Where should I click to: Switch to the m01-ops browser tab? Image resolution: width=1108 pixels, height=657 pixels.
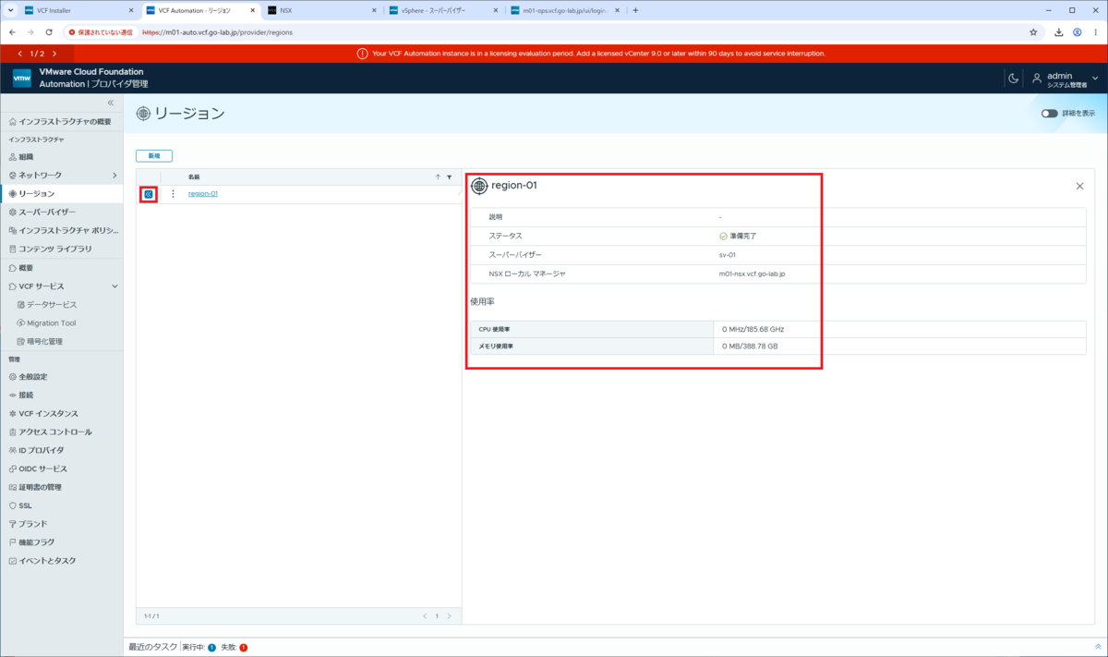[x=564, y=10]
